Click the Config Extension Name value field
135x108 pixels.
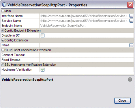coord(84,45)
